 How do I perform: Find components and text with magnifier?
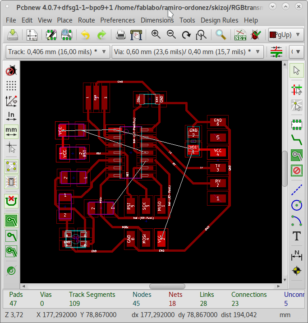point(221,35)
